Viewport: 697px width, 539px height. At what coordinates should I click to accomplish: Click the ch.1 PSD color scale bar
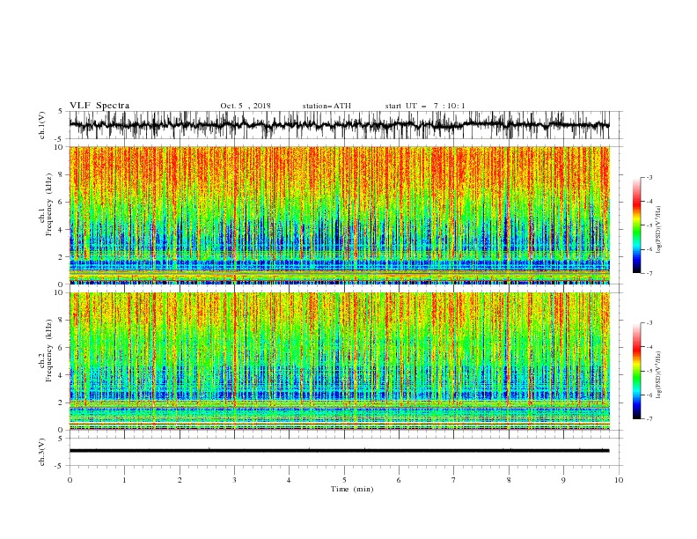[636, 225]
